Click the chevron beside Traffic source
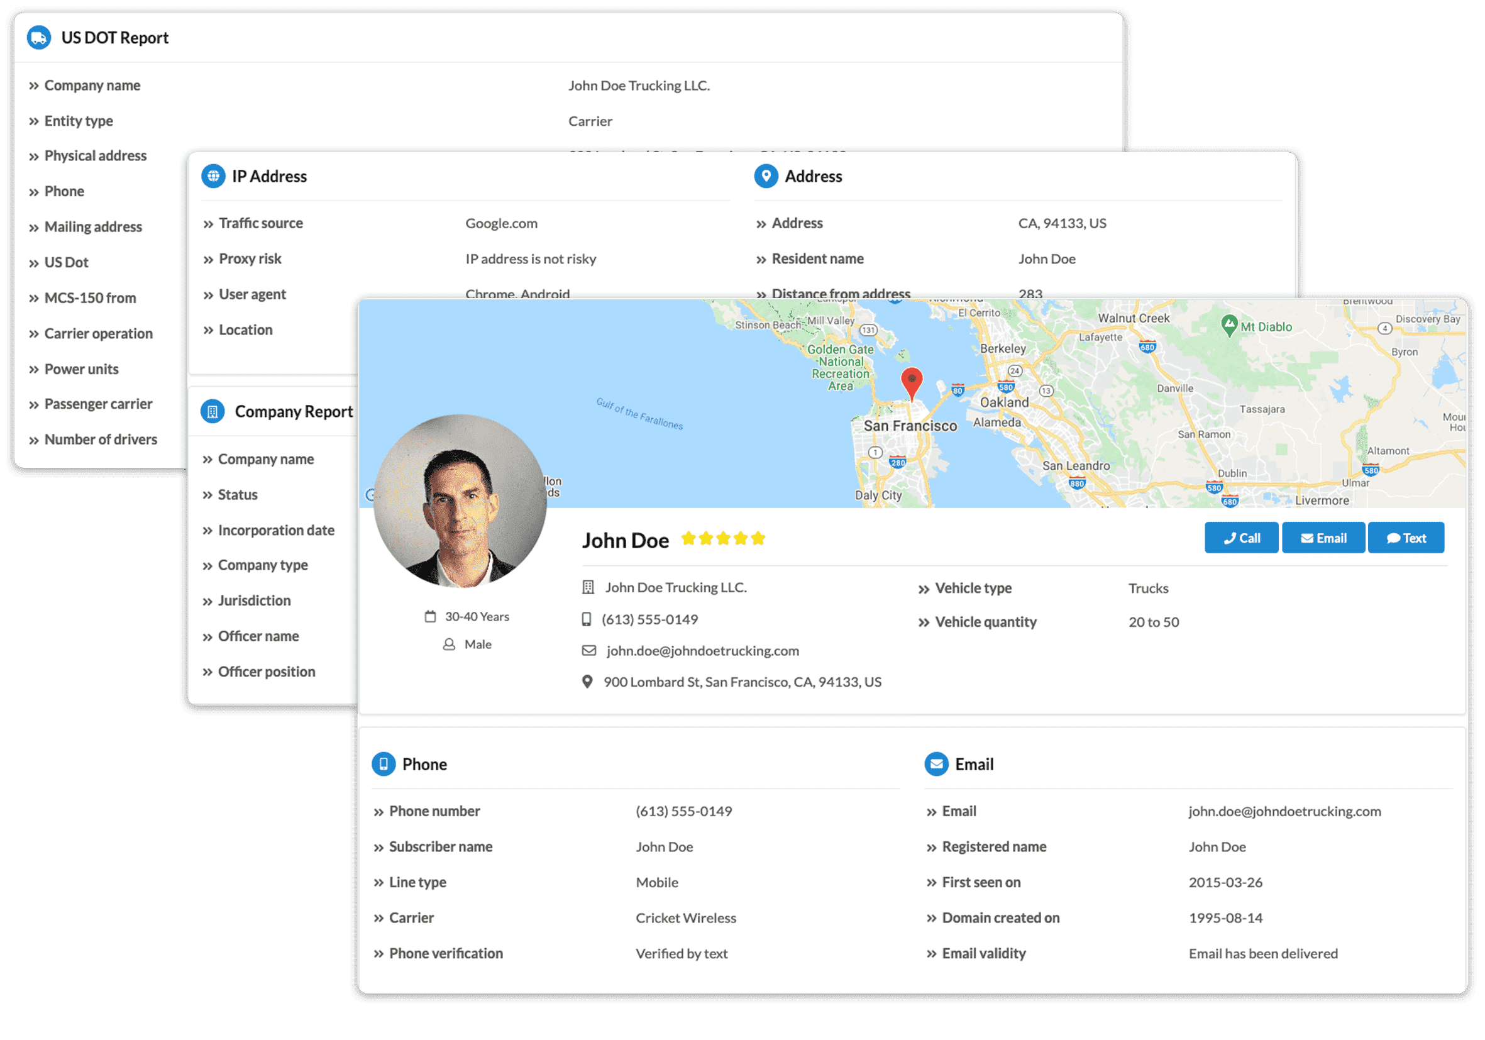This screenshot has height=1040, width=1485. [x=208, y=224]
